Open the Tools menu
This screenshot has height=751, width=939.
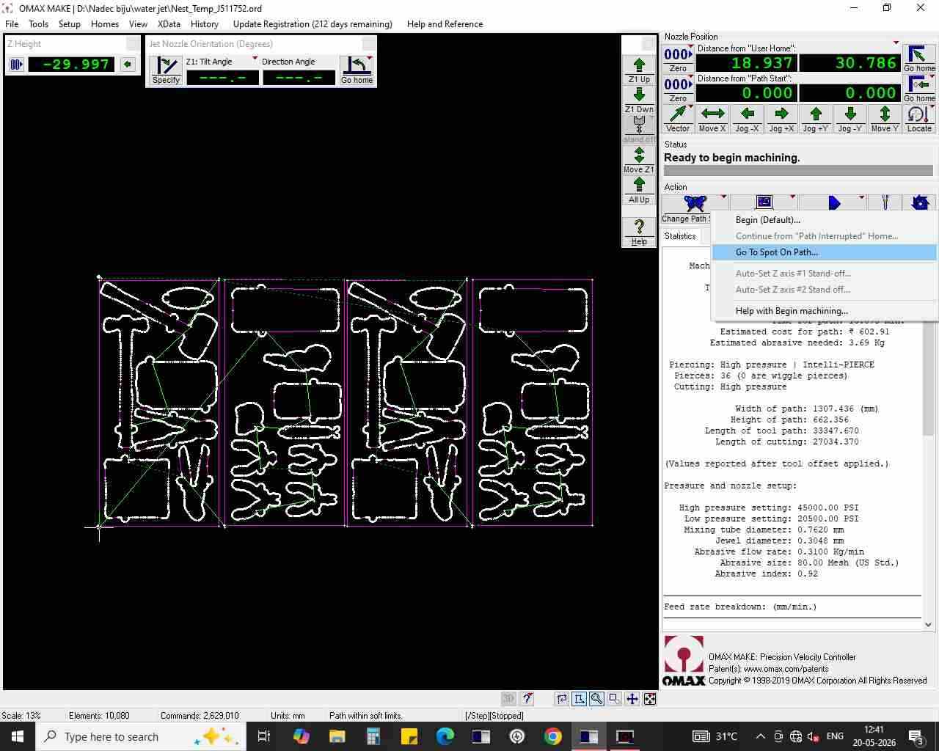38,23
